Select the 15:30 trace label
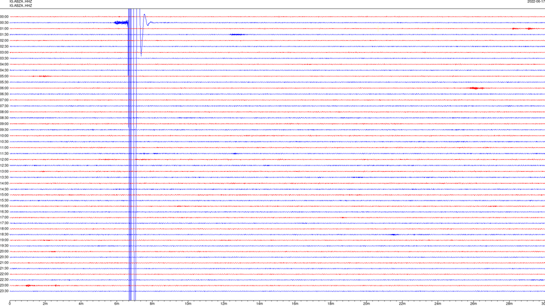Screen dimensions: 545x306 tap(4, 200)
